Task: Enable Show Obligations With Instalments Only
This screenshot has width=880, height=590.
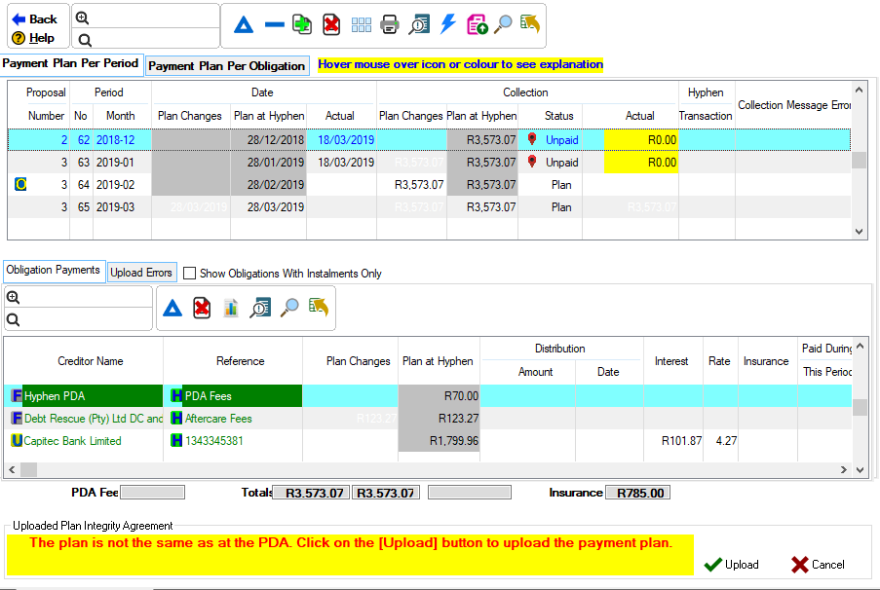Action: click(x=190, y=274)
